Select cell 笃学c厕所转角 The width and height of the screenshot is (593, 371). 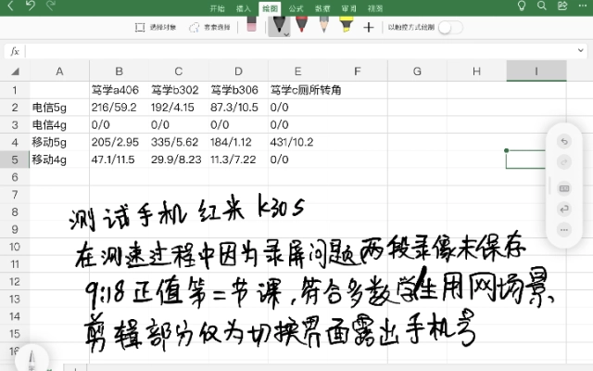(306, 90)
